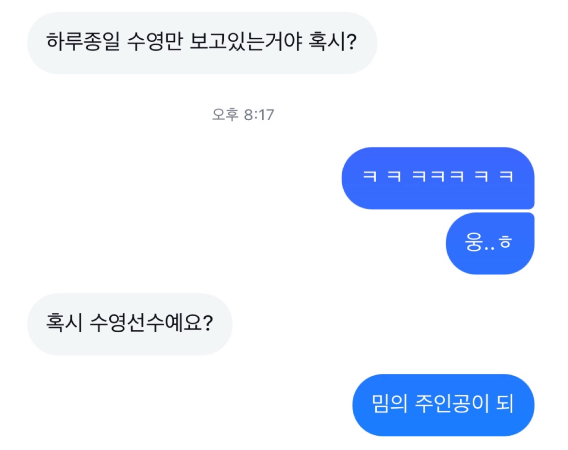568x450 pixels.
Task: Click the final "되" character in bottom bubble
Action: coord(504,405)
